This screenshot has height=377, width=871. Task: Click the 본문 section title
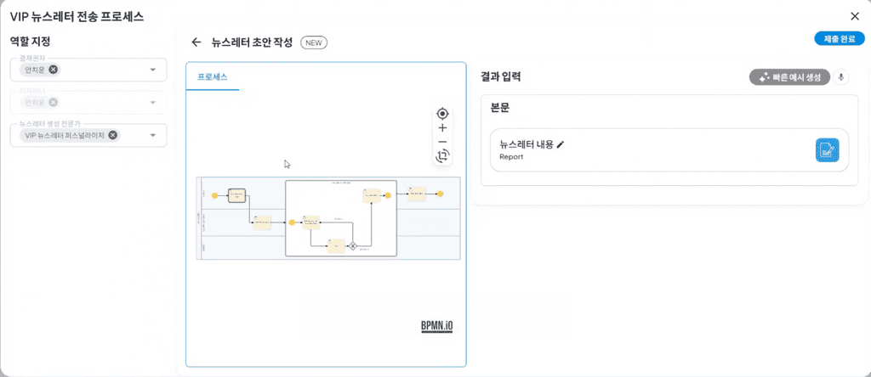[x=500, y=108]
